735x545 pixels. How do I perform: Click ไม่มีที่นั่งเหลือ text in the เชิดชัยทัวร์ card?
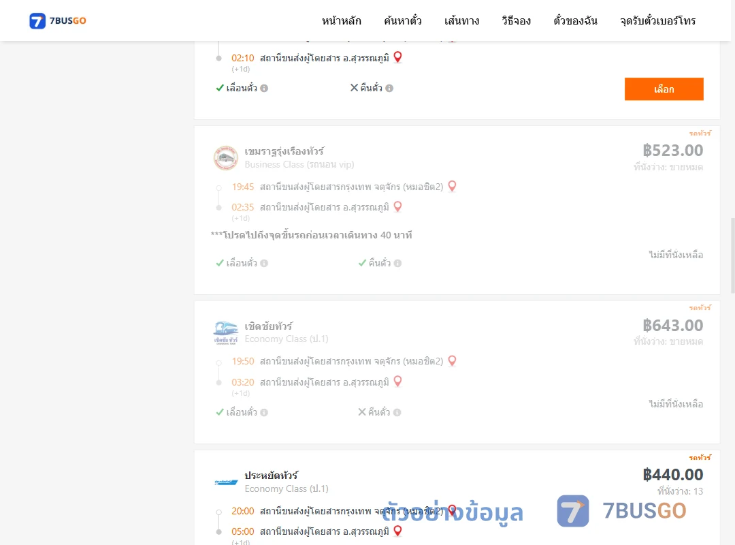676,404
